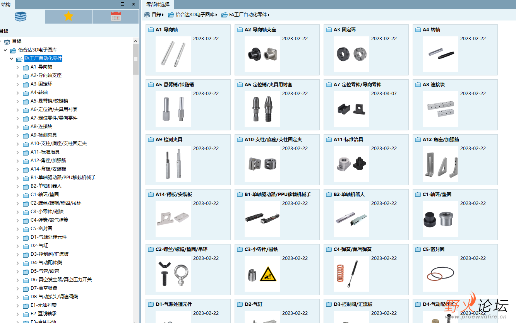The height and width of the screenshot is (323, 516).
Task: Click the folder icon beside A1-导向轴 in tree
Action: coord(26,67)
